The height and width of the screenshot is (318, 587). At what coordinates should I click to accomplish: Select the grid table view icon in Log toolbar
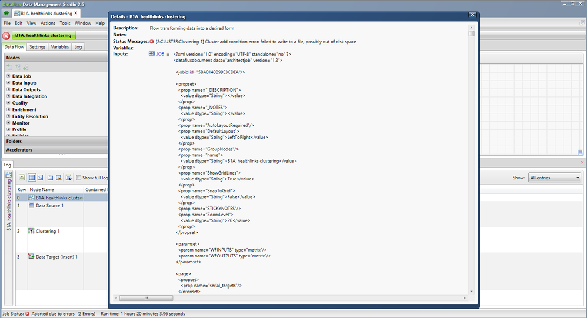(32, 178)
